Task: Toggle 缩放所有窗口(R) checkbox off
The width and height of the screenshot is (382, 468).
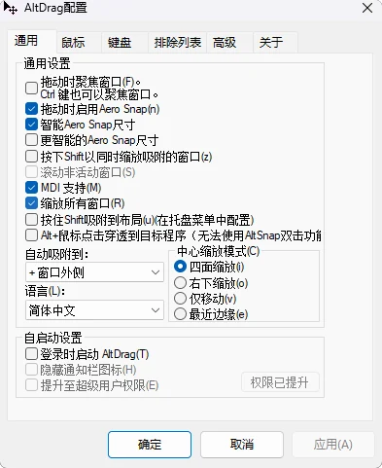Action: click(31, 203)
